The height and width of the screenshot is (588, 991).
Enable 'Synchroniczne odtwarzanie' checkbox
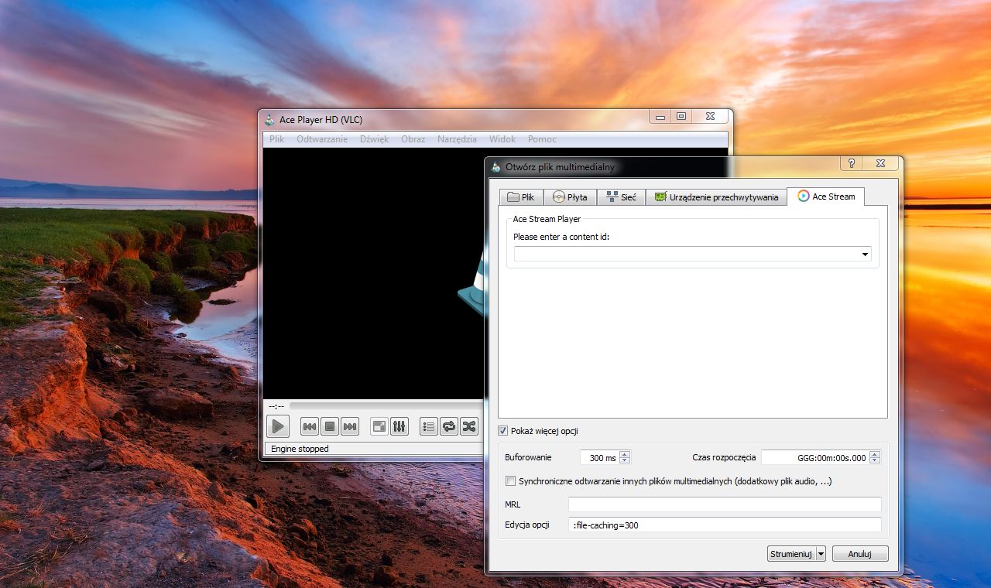coord(510,481)
